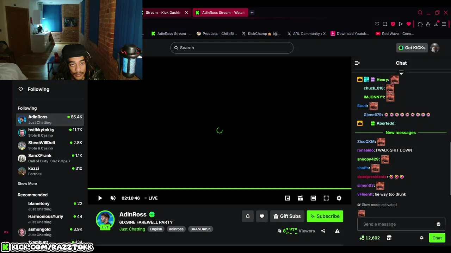The image size is (451, 253).
Task: Open Rod Wave - Gone bookmark
Action: click(395, 34)
